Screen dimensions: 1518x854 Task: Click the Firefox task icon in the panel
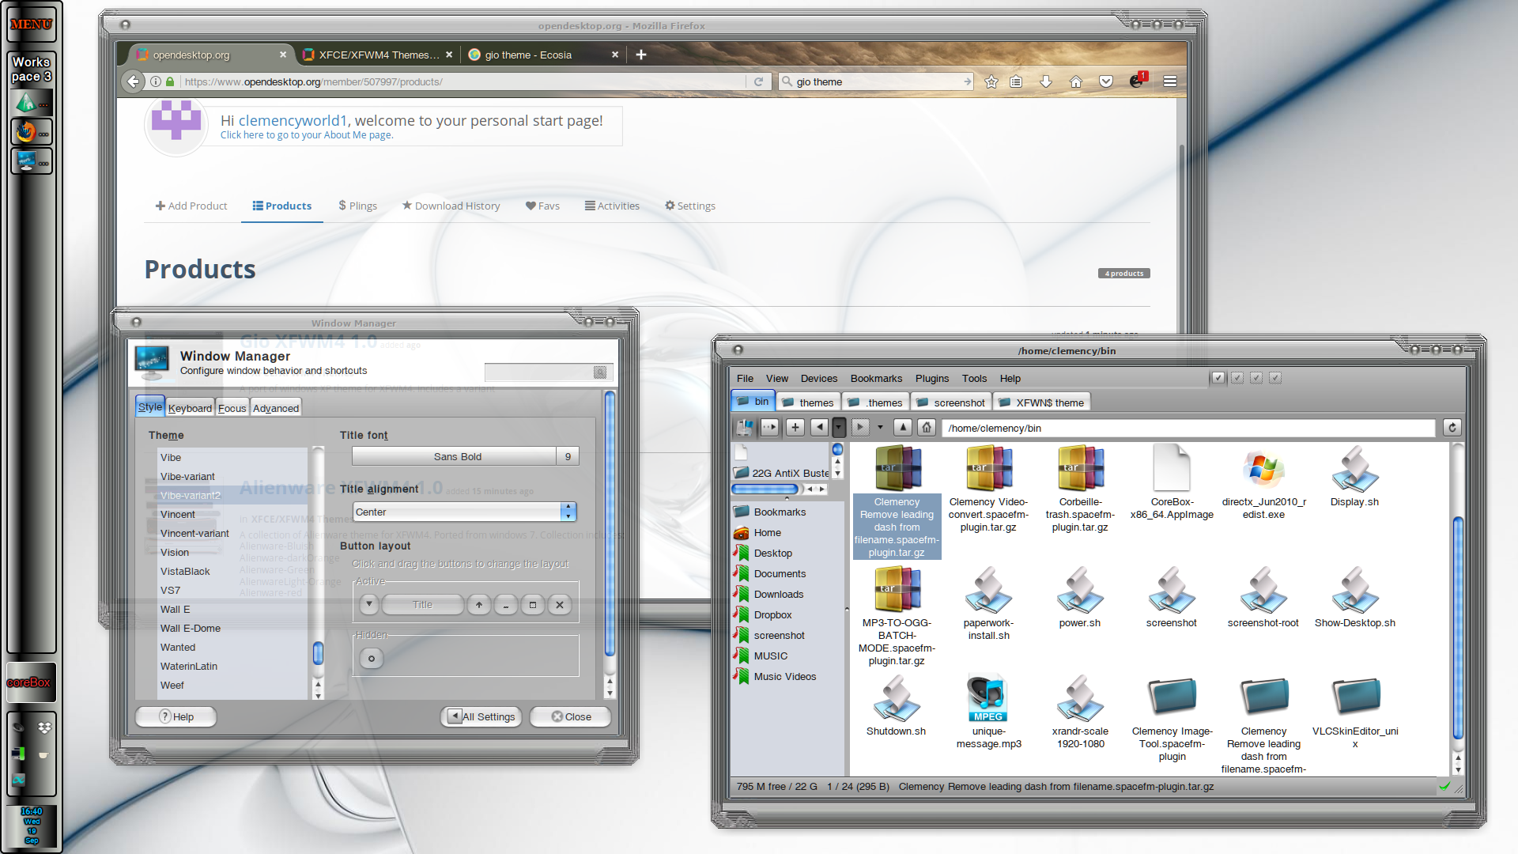[x=32, y=132]
